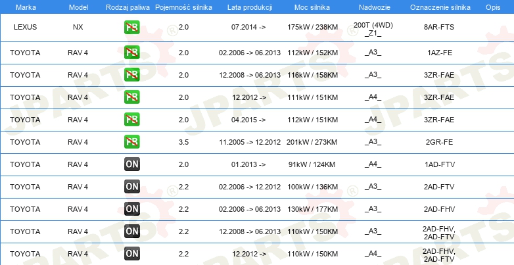Click the 04.2015 -> production date

click(248, 120)
